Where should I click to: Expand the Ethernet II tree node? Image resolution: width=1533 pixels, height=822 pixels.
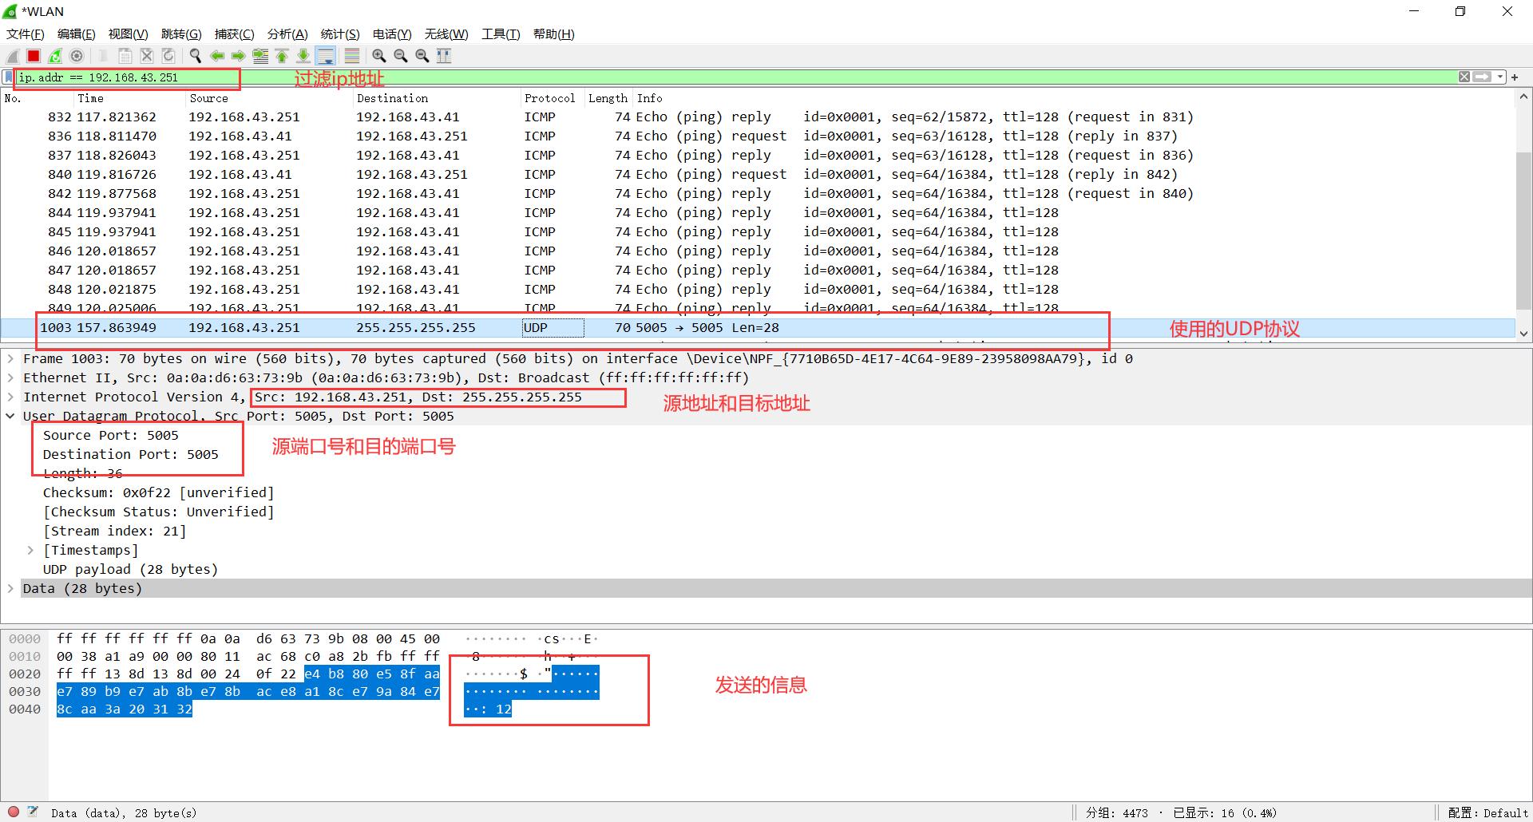click(x=10, y=378)
